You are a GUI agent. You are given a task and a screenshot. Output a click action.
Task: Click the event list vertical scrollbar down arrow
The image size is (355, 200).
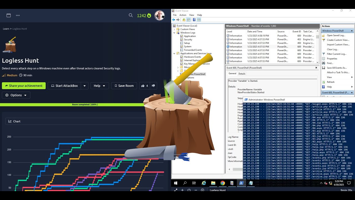318,62
